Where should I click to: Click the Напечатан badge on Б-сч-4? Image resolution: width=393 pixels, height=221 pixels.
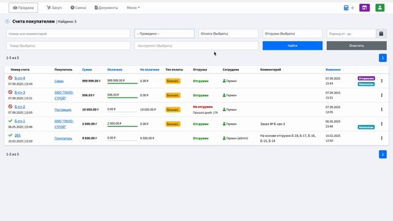click(x=366, y=84)
